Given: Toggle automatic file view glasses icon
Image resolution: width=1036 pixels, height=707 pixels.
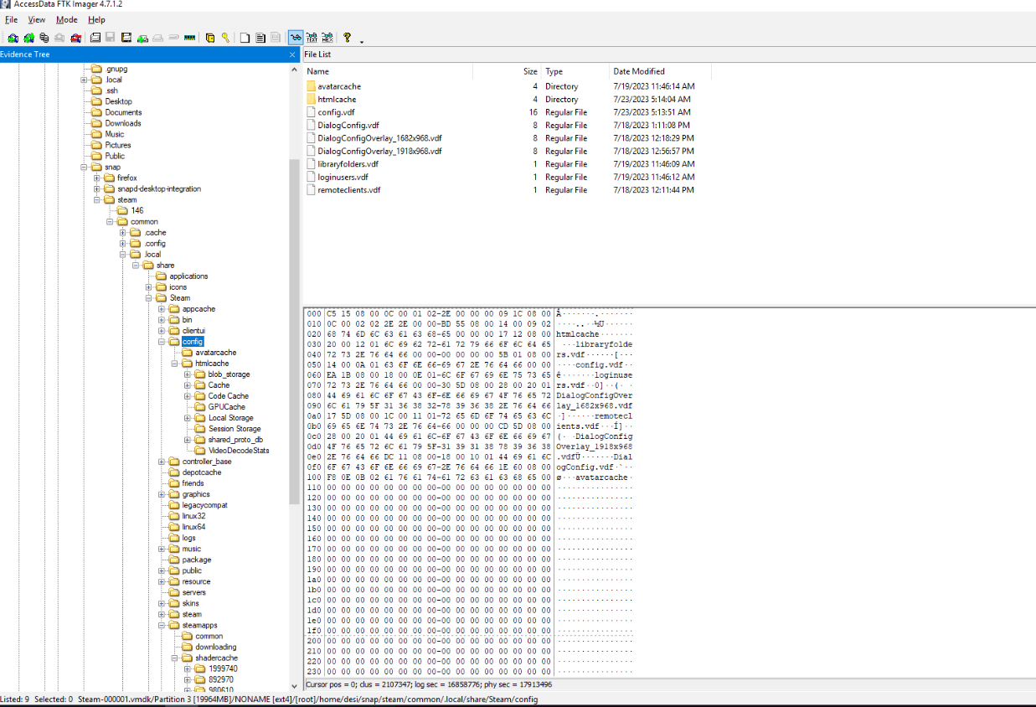Looking at the screenshot, I should [x=296, y=38].
